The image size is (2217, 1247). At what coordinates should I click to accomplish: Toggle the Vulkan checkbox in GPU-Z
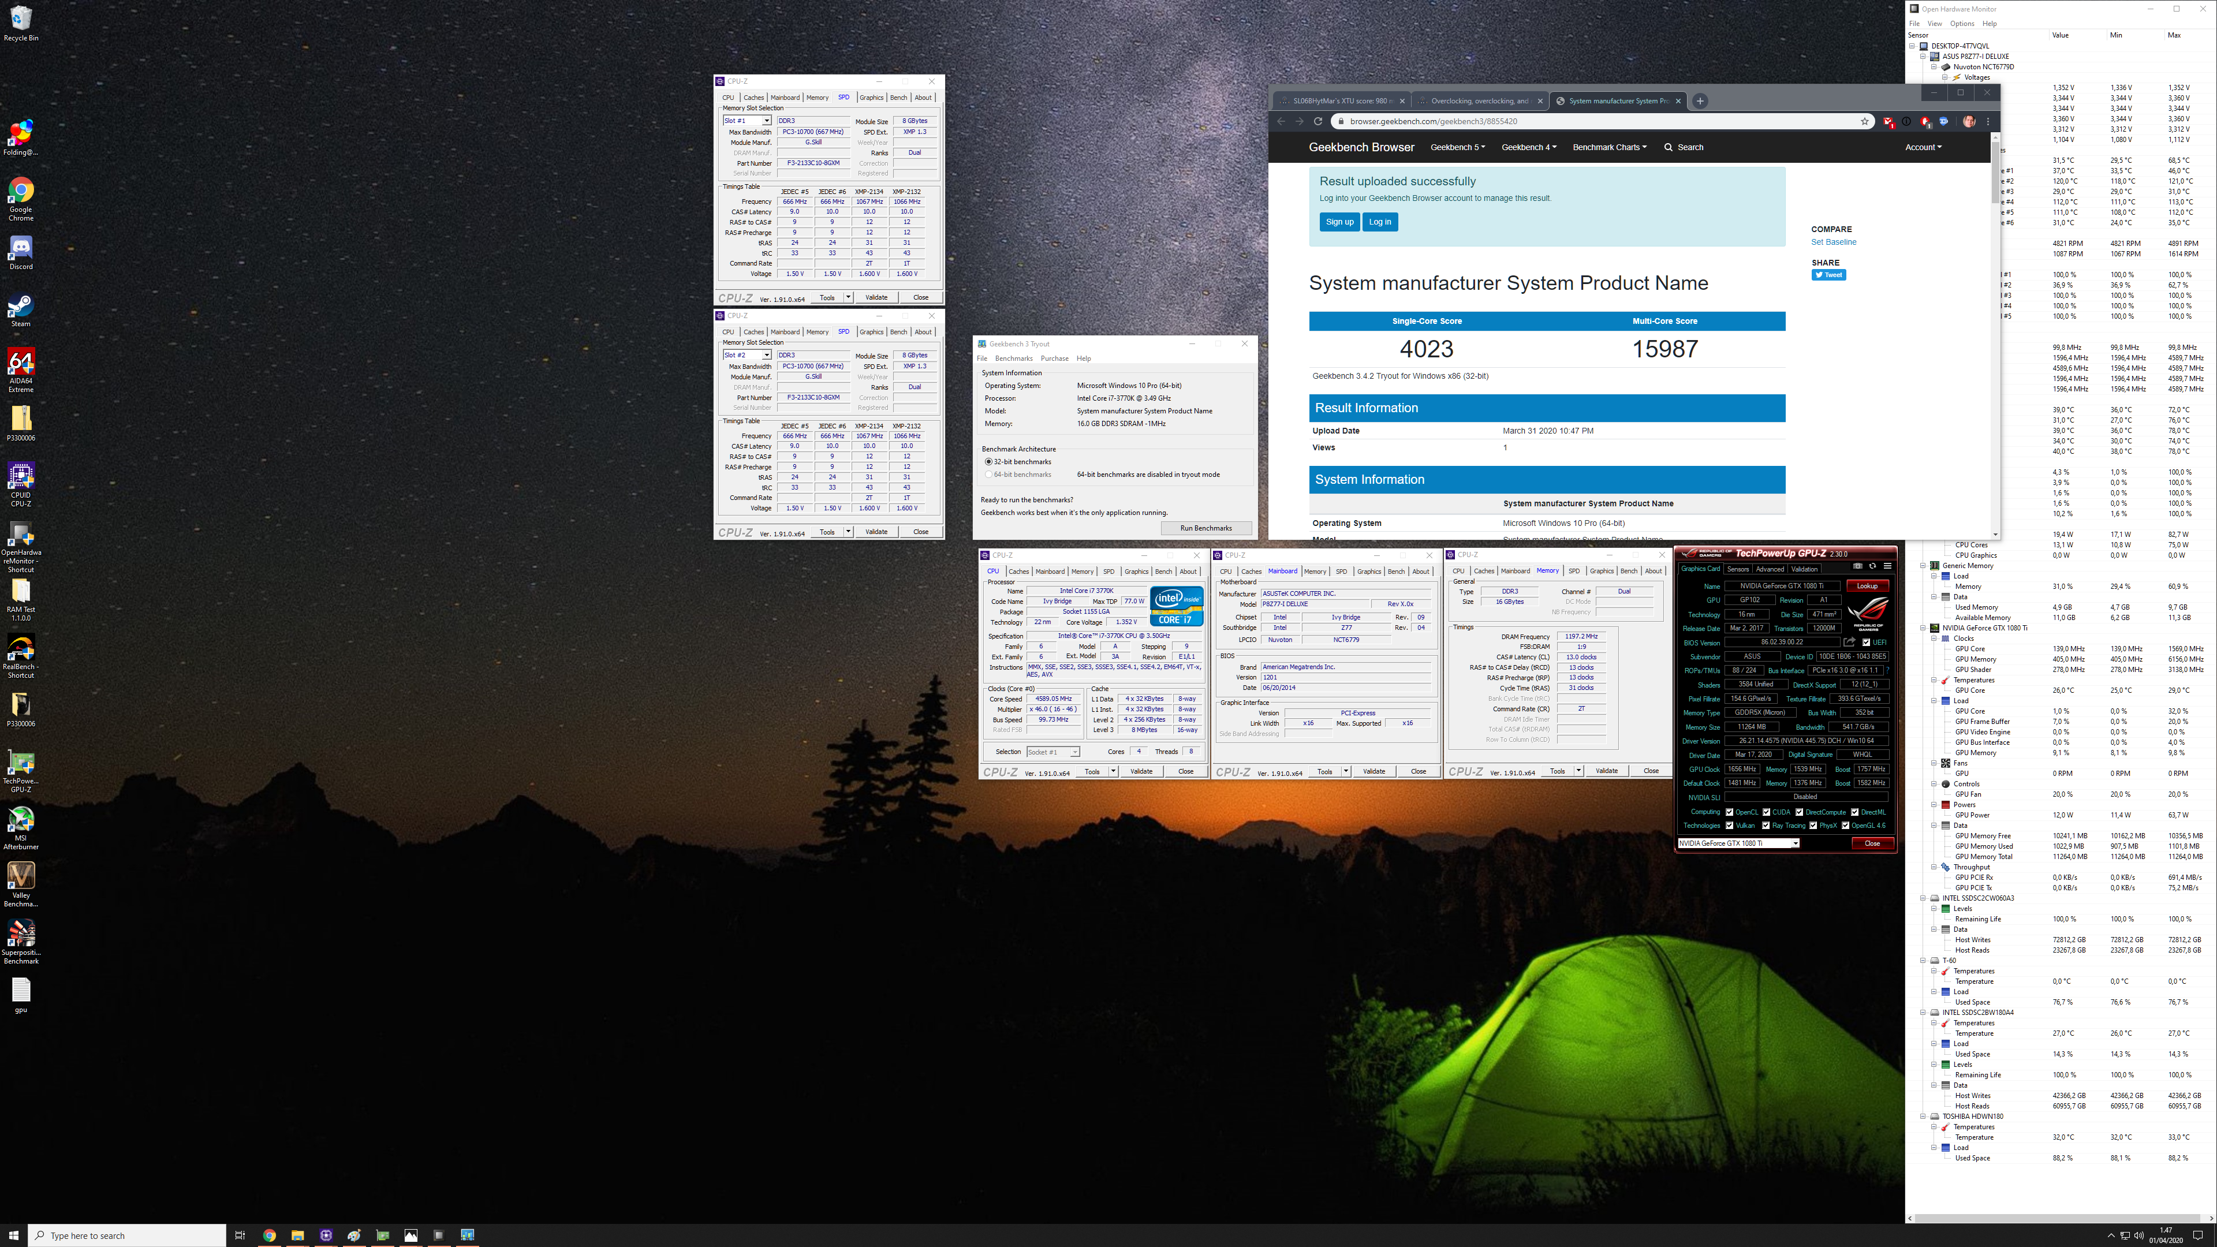(1729, 826)
